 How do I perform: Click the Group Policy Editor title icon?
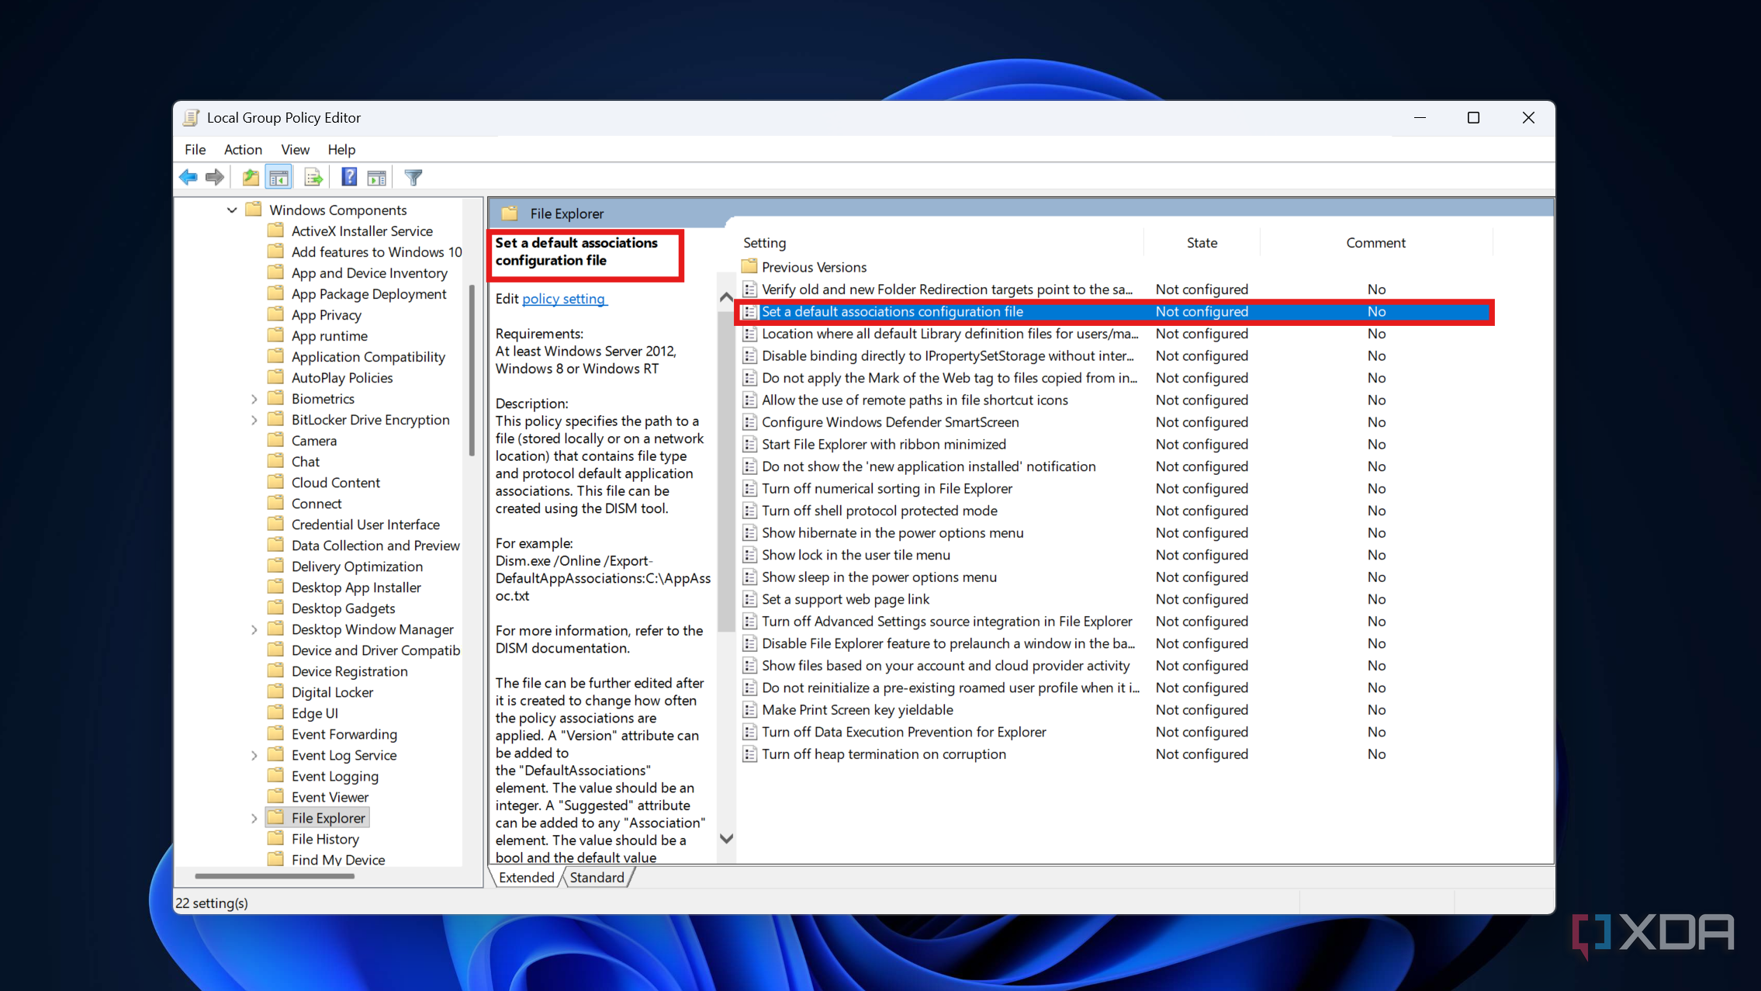191,118
